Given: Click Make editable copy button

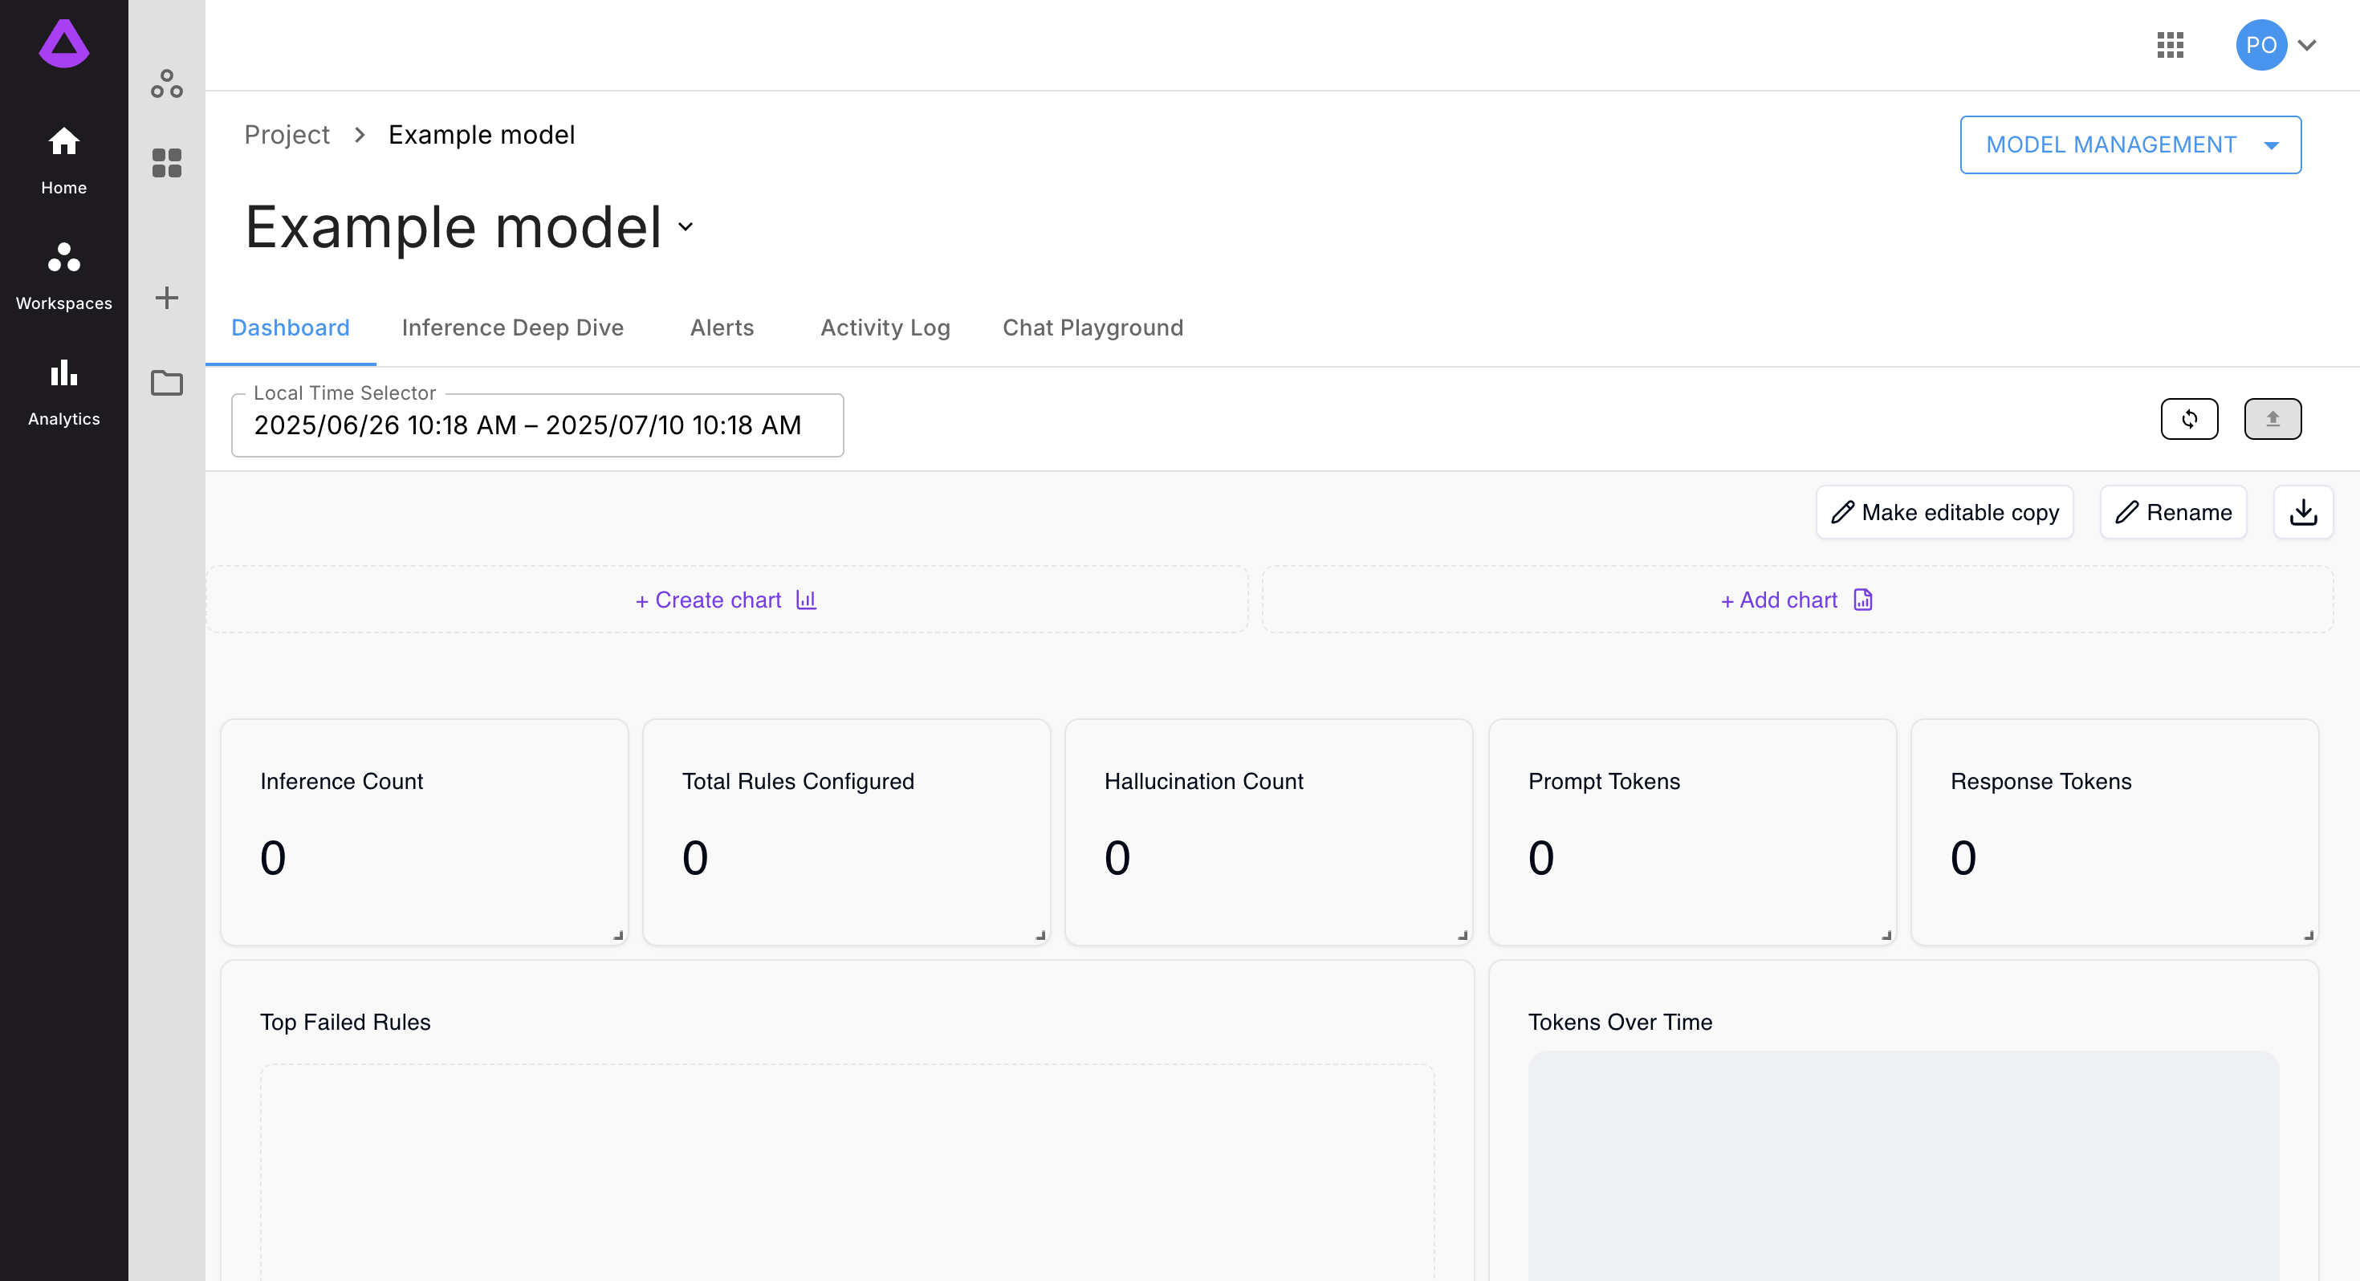Looking at the screenshot, I should [1944, 512].
